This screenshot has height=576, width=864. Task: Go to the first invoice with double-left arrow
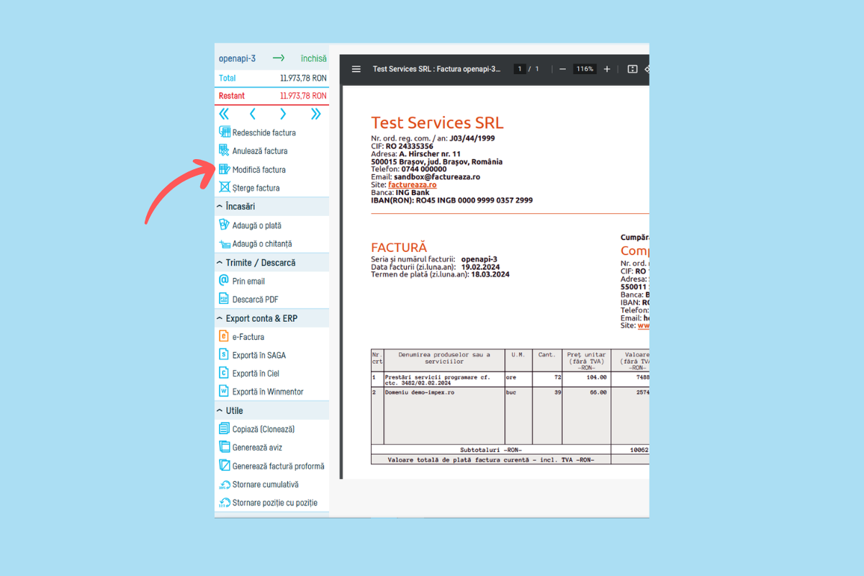(224, 114)
